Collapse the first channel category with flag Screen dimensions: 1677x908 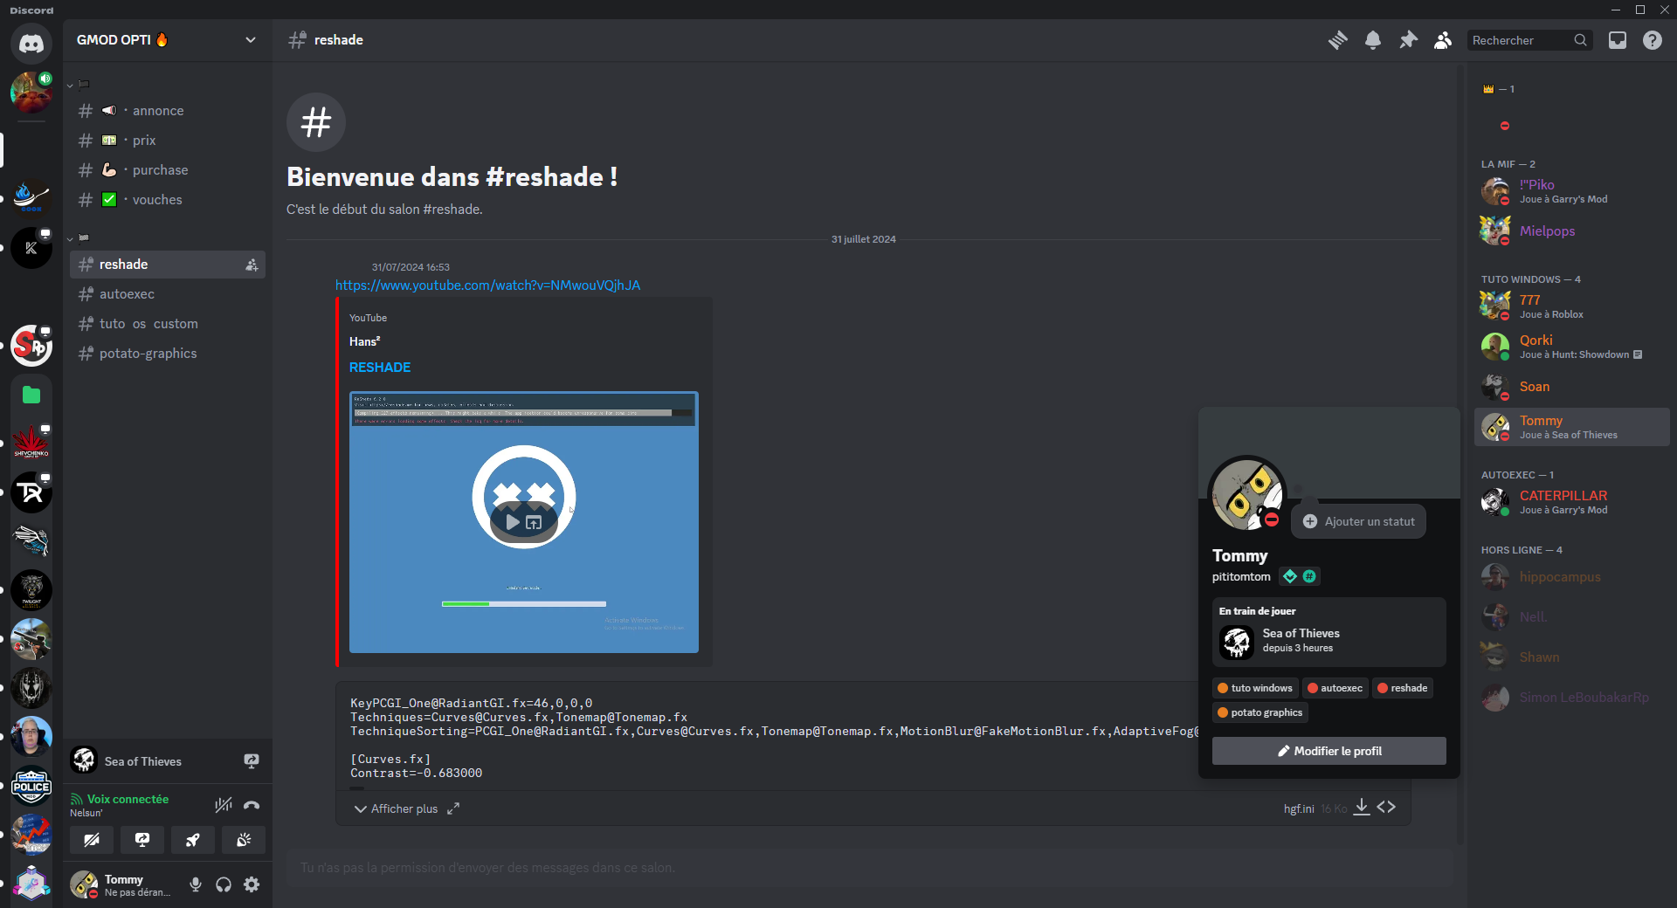coord(79,85)
